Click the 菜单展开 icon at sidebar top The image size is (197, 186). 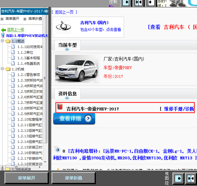click(x=2, y=19)
